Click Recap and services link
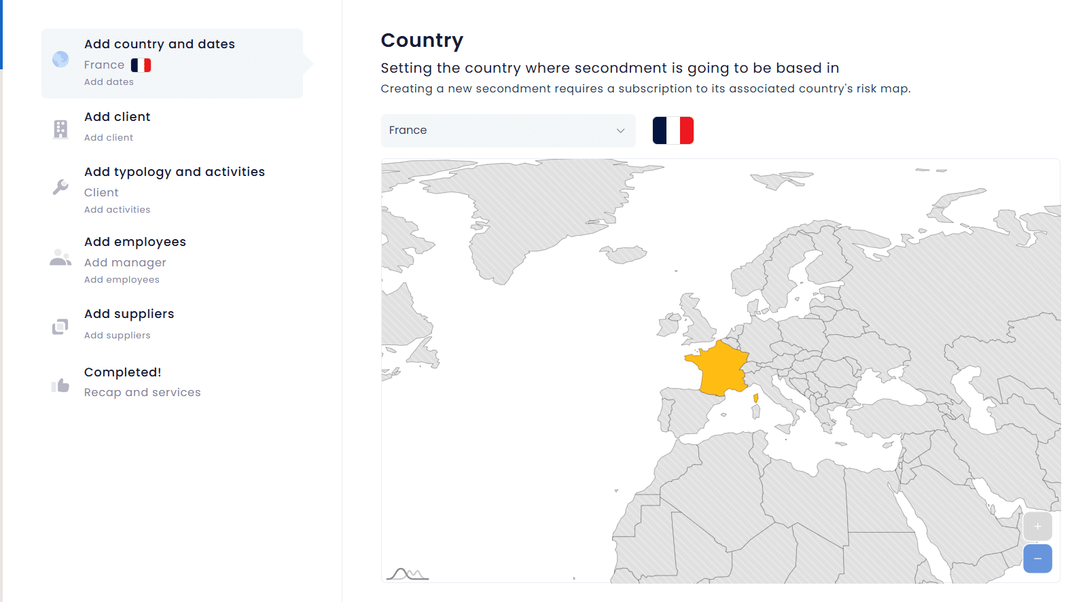The image size is (1089, 602). 143,393
